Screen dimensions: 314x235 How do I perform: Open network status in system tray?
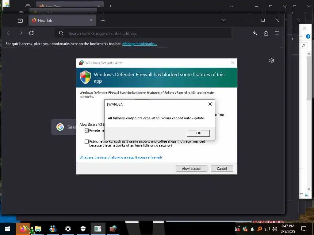point(267,229)
